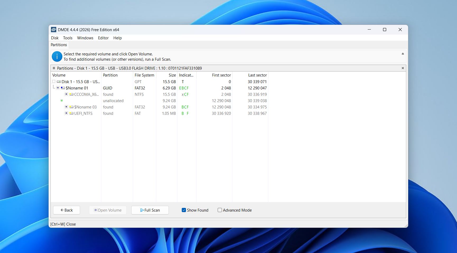This screenshot has width=457, height=253.
Task: Click the blue info icon in message banner
Action: [57, 56]
